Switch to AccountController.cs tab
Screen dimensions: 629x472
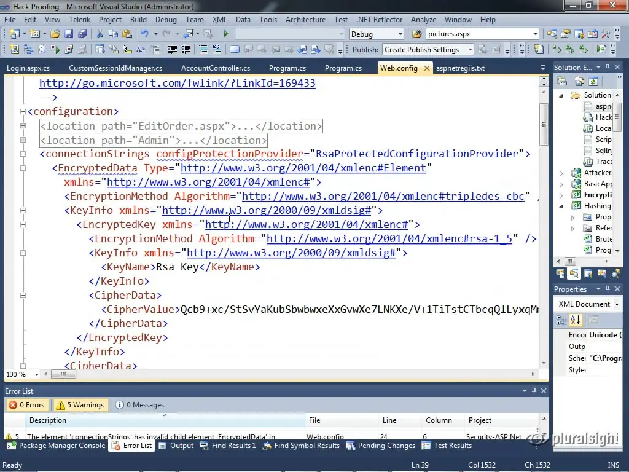pyautogui.click(x=216, y=68)
